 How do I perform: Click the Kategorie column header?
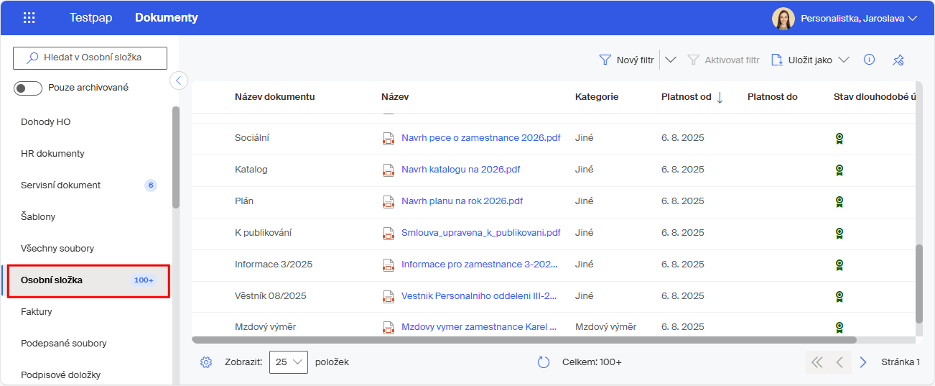597,97
